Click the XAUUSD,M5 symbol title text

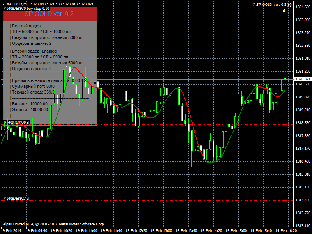18,4
